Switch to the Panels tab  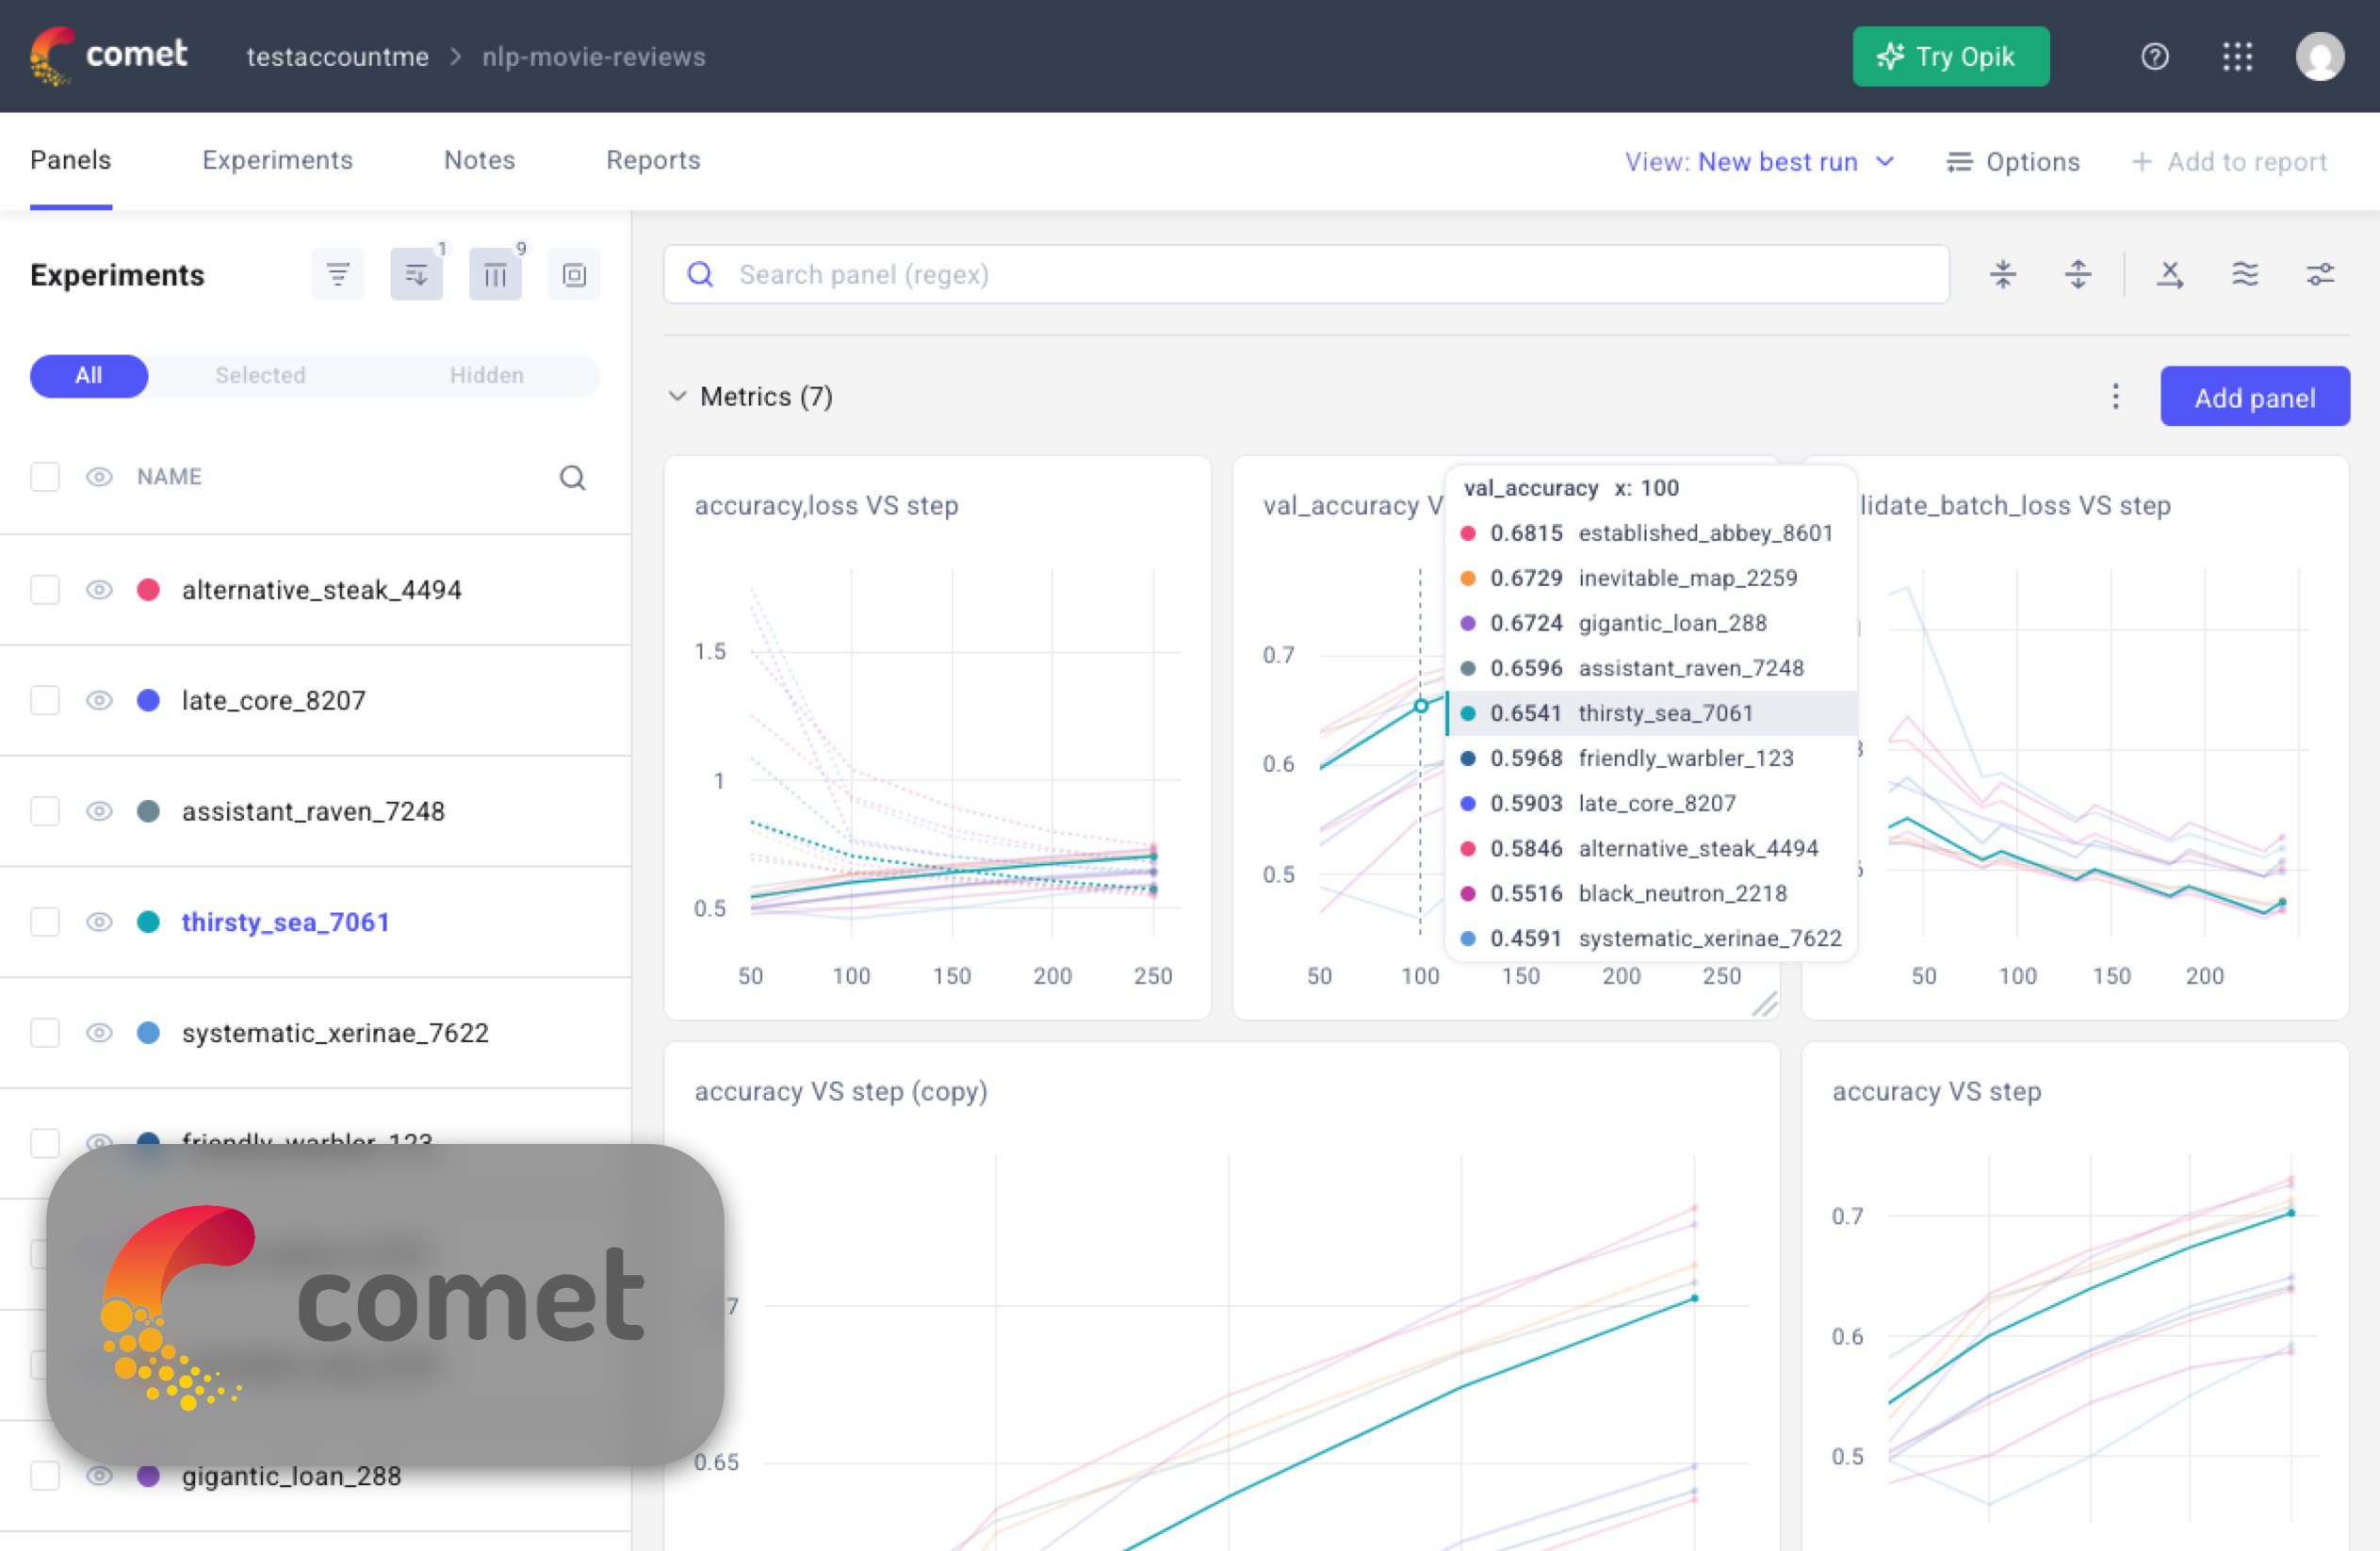point(70,160)
